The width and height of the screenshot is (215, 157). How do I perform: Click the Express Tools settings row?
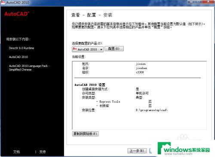[x=124, y=102]
